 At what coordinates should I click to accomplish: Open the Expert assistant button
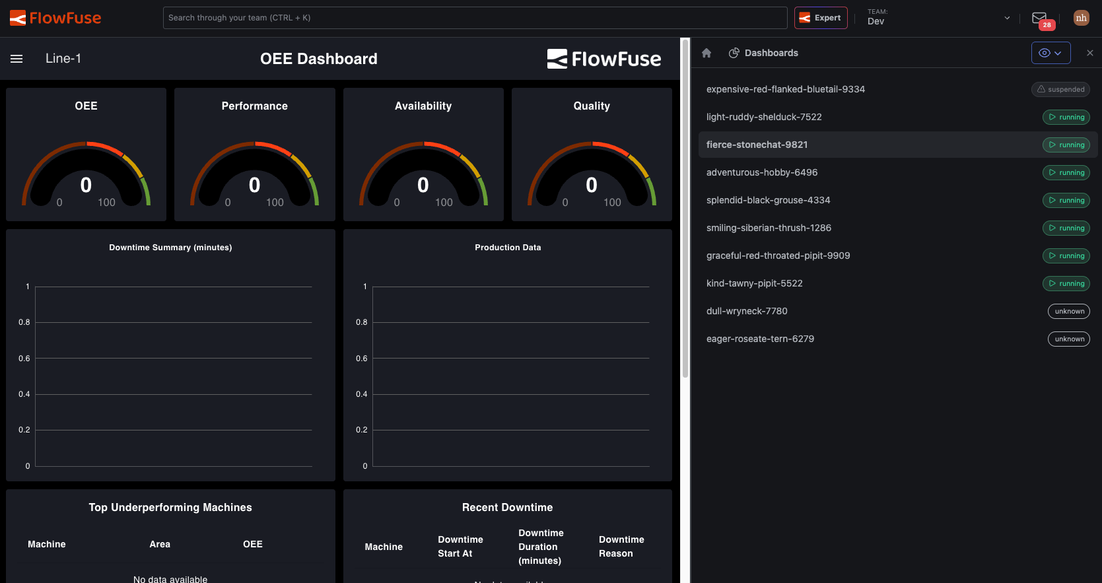pos(821,18)
